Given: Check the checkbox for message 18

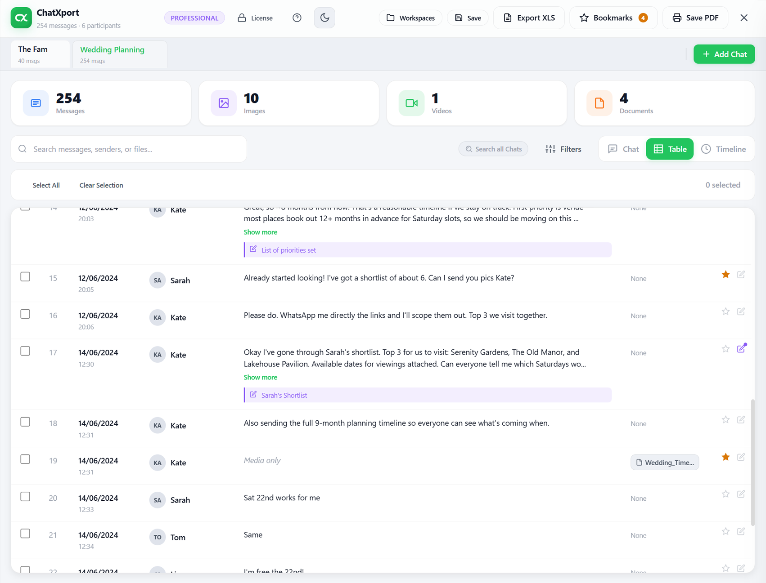Looking at the screenshot, I should coord(25,422).
